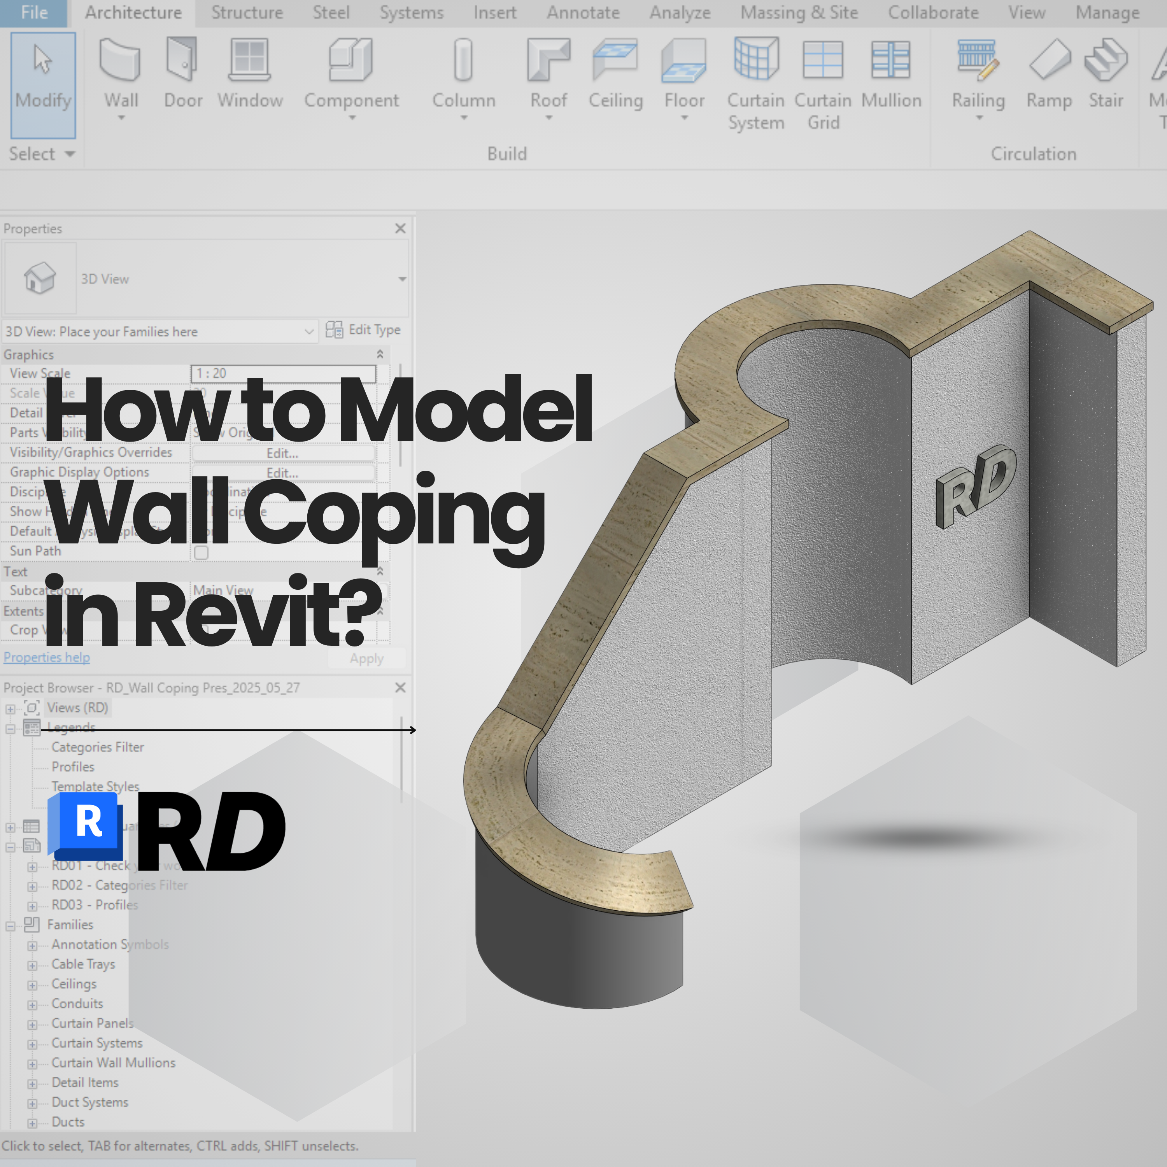Expand the Views (RD) tree node

[10, 709]
